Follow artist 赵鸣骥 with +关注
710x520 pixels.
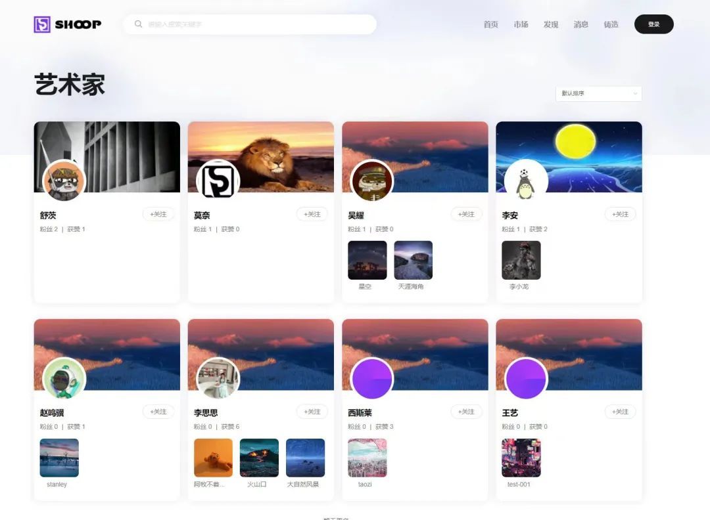158,412
